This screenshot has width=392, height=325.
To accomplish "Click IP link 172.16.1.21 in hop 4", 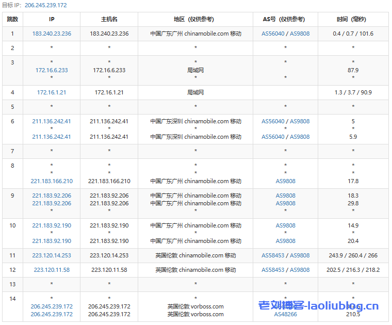I will coord(52,92).
